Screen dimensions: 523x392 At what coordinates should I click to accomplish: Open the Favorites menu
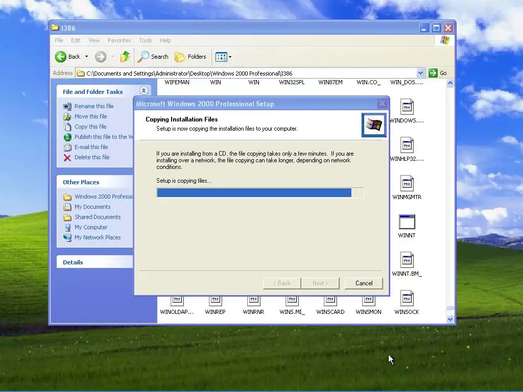119,40
